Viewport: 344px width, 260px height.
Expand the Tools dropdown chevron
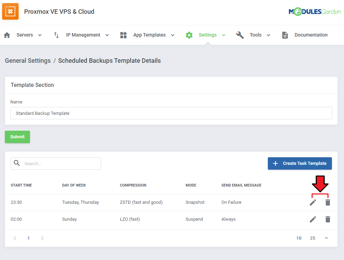(x=268, y=35)
